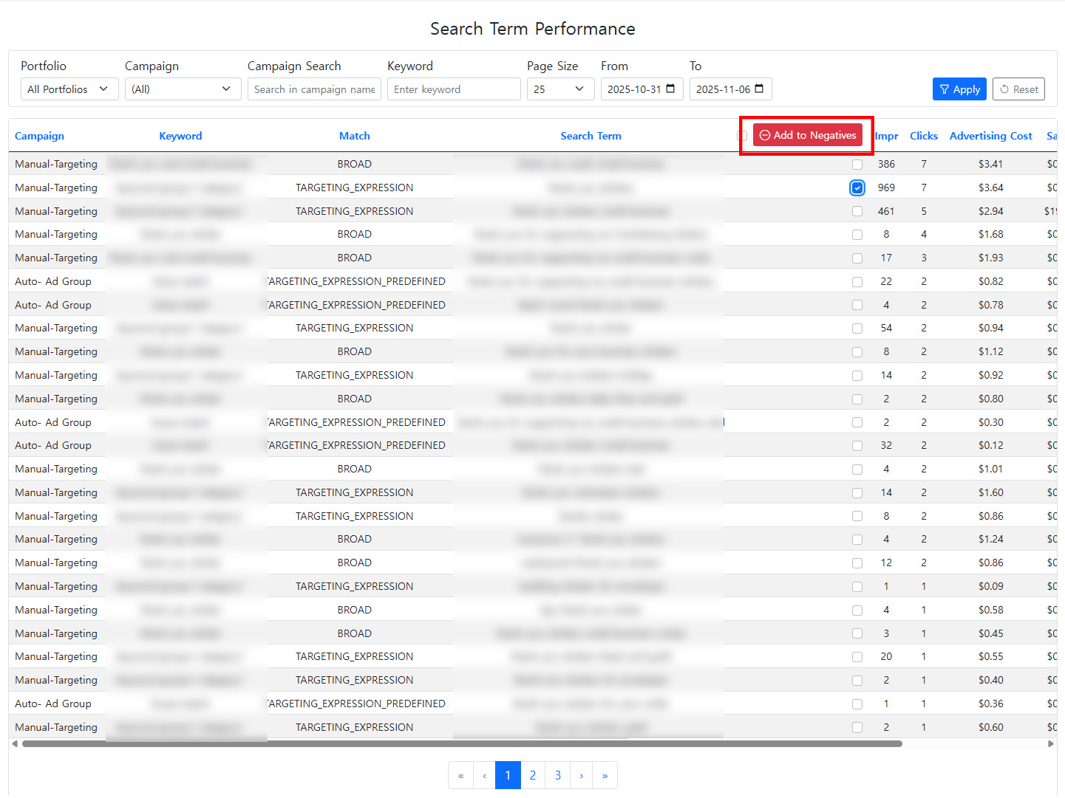Click the red Add to Negatives button

pyautogui.click(x=807, y=135)
